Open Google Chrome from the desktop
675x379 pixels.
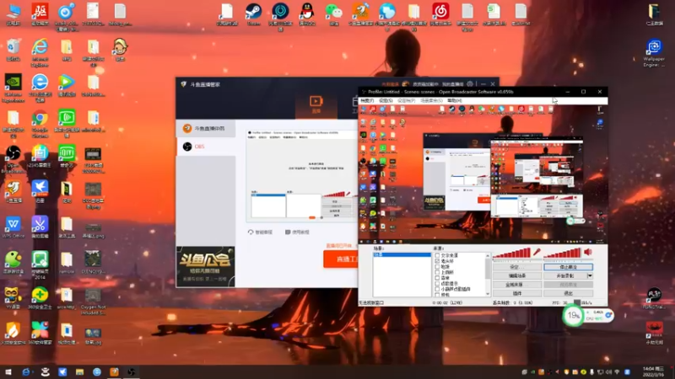point(40,118)
